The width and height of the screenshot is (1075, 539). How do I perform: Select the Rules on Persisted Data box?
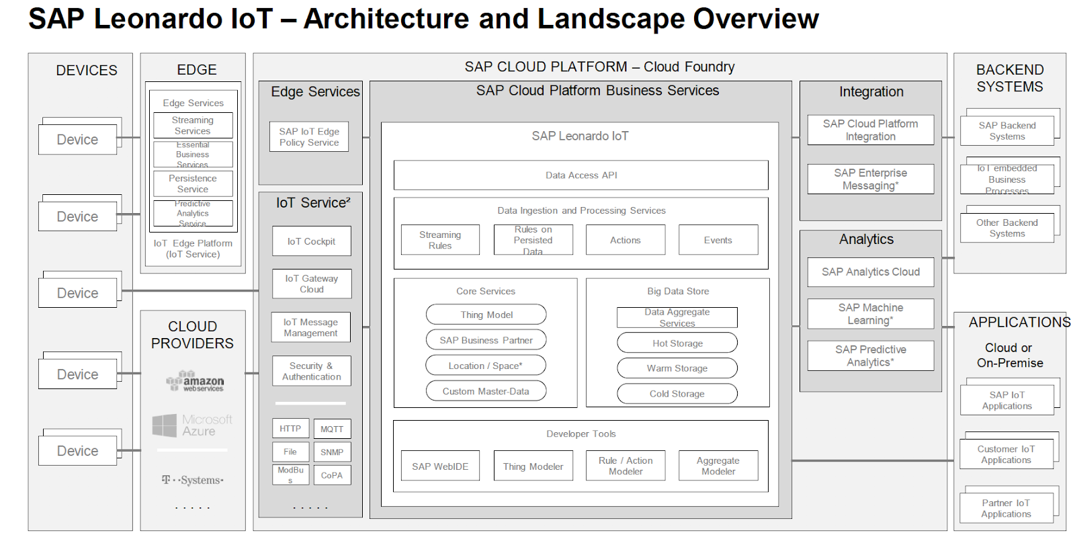533,240
